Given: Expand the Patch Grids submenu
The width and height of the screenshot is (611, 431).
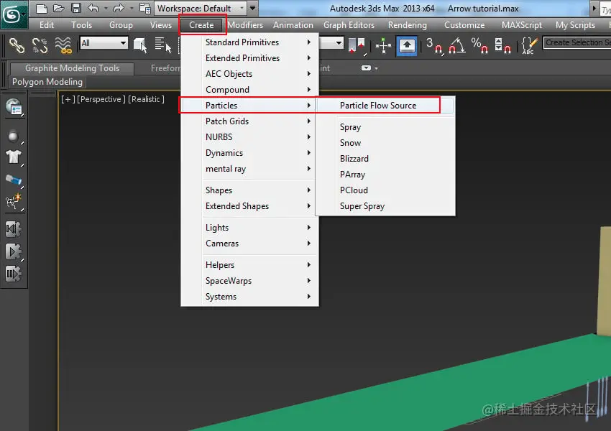Looking at the screenshot, I should coord(249,121).
